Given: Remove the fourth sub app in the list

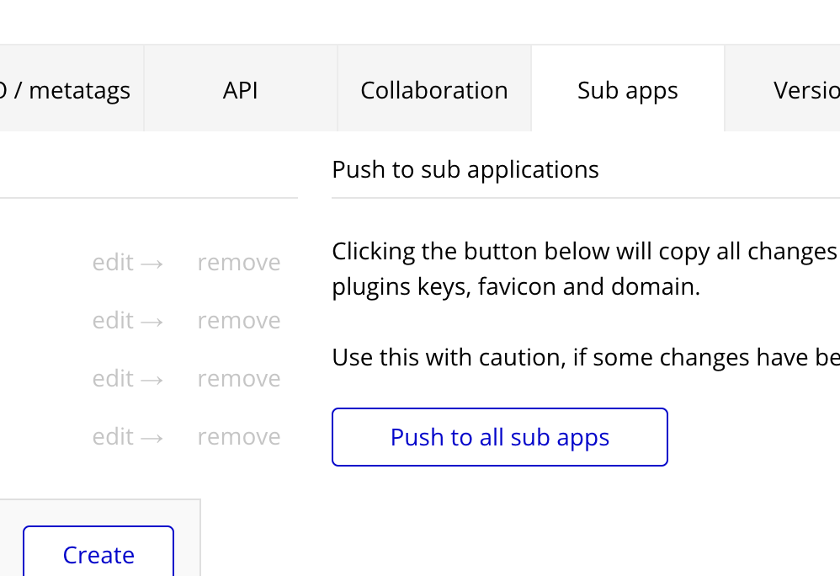Looking at the screenshot, I should [239, 437].
